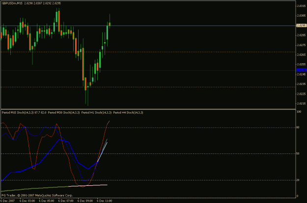Select the 2.0315 price axis label
The height and width of the screenshot is (203, 307).
pyautogui.click(x=301, y=6)
